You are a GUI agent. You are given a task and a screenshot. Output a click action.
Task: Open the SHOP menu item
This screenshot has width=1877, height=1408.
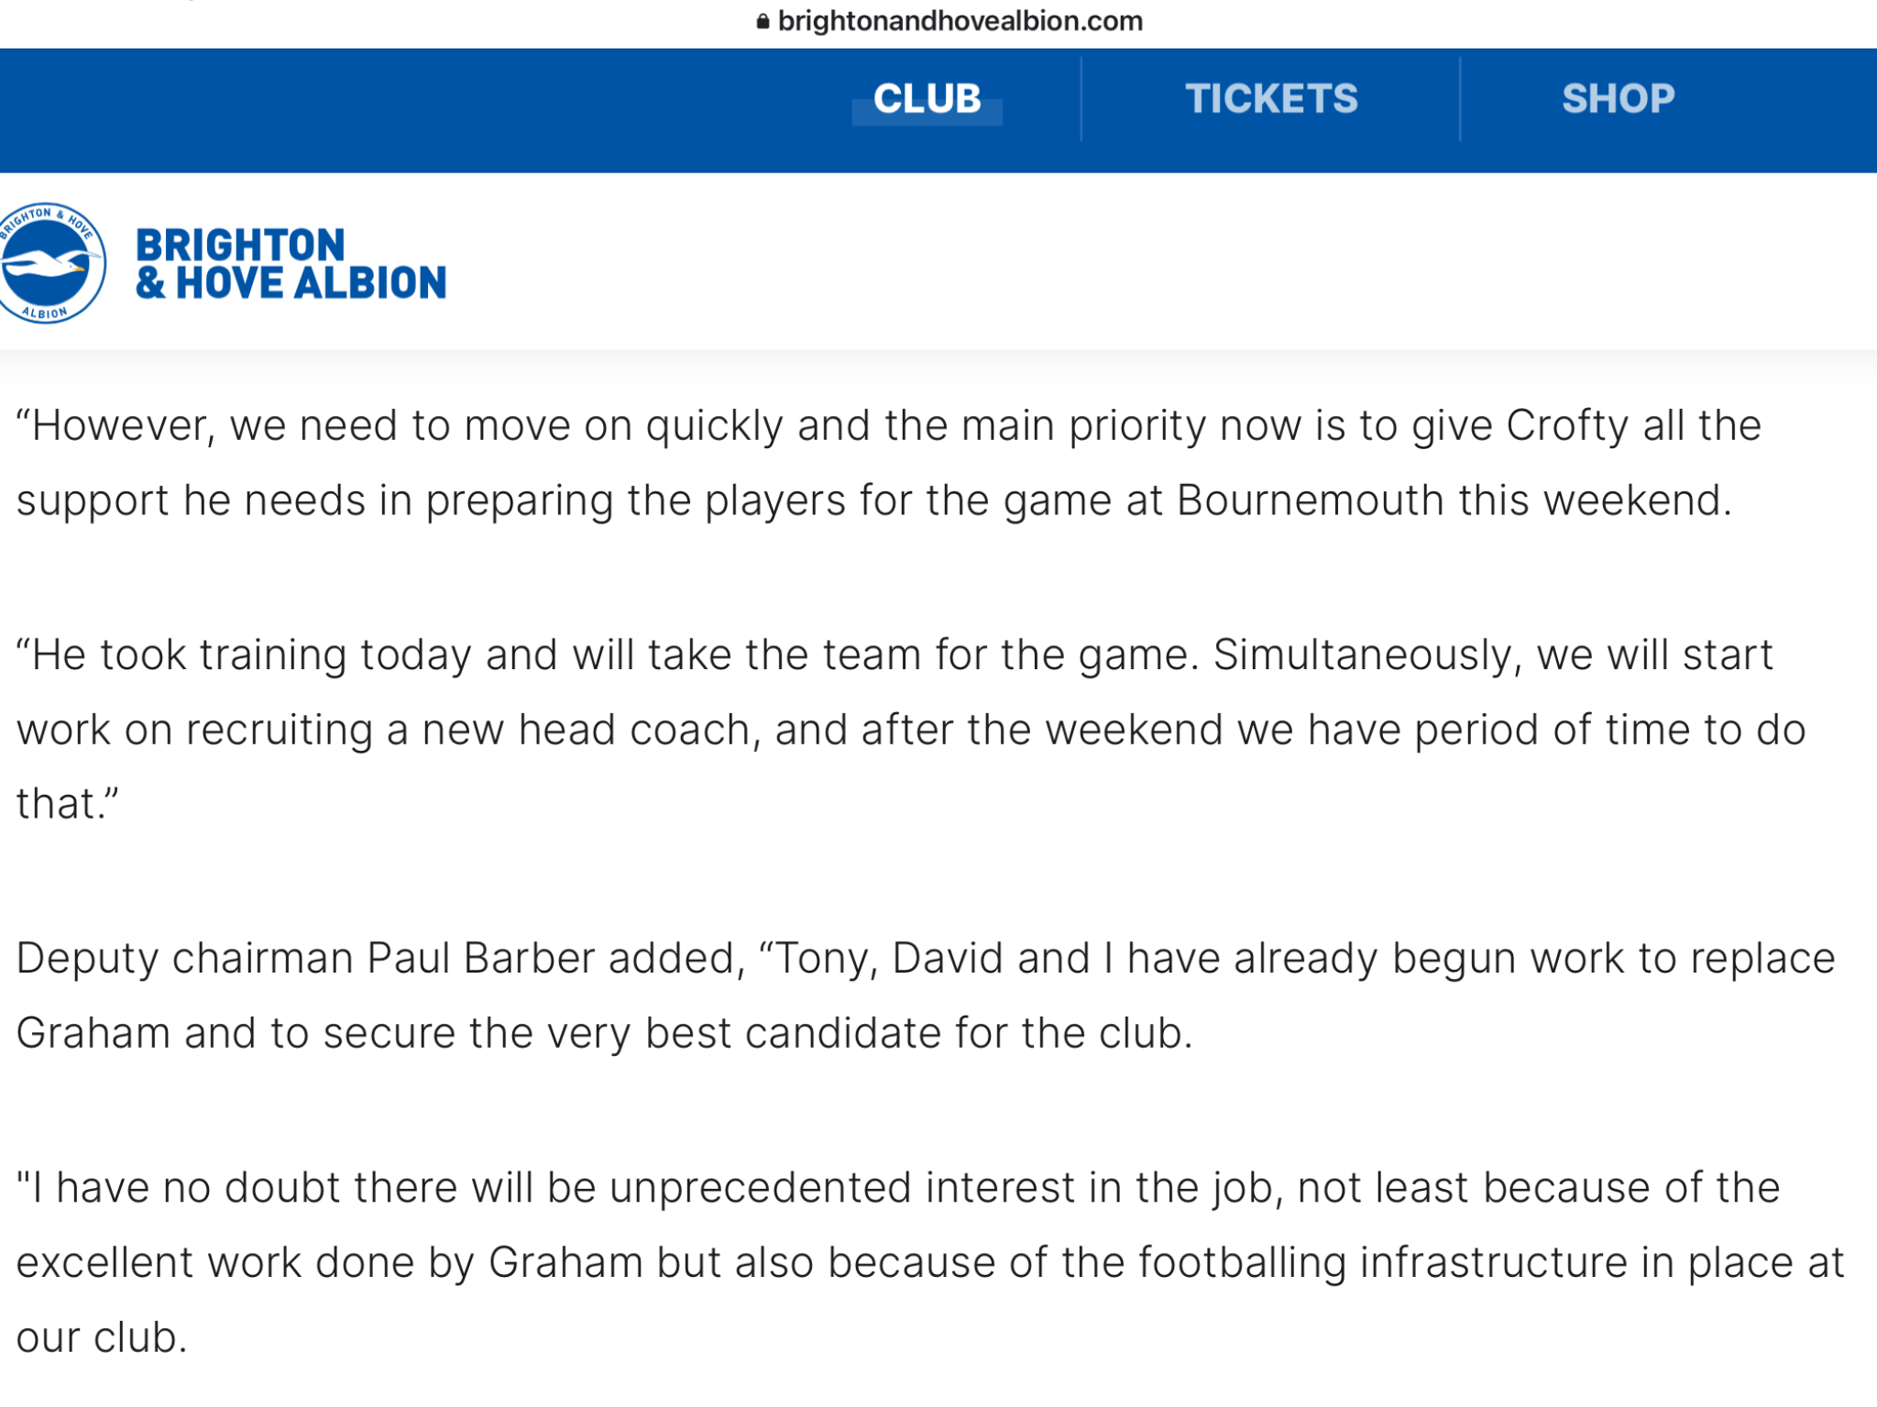point(1619,99)
